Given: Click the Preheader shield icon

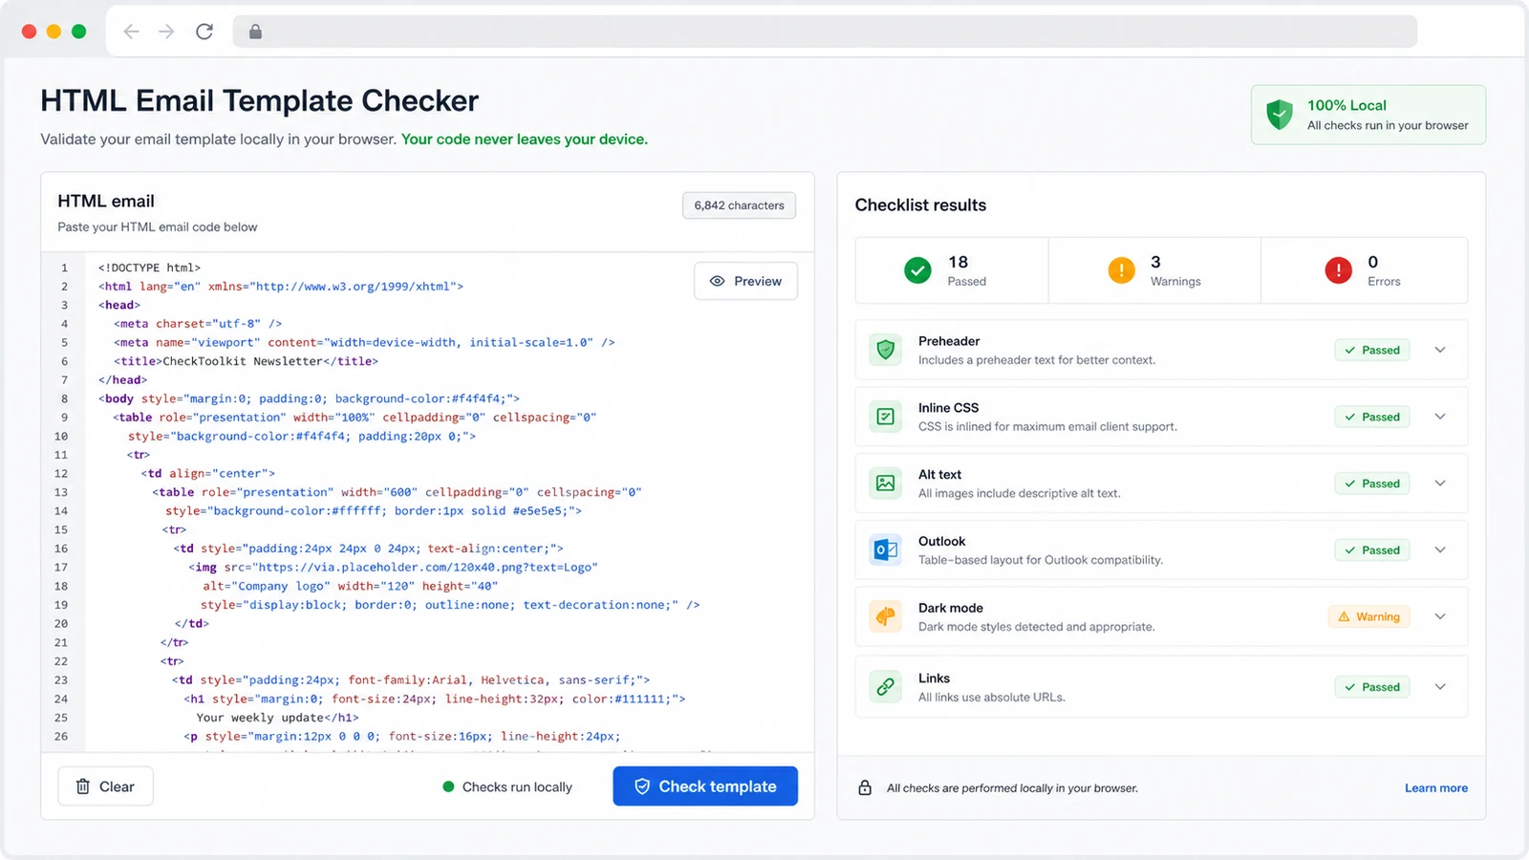Looking at the screenshot, I should coord(886,350).
